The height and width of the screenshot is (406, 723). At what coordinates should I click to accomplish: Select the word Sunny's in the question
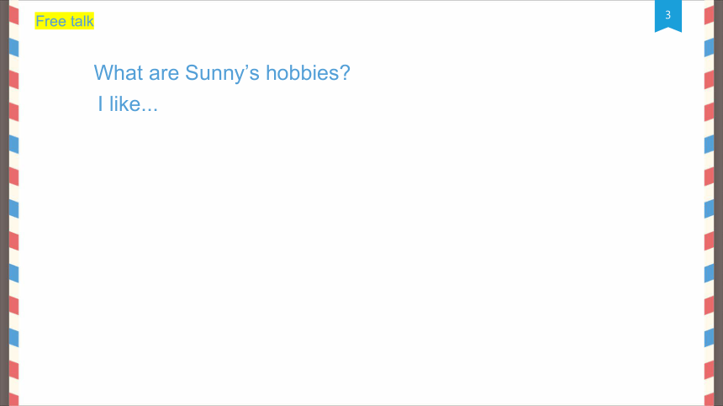(222, 73)
